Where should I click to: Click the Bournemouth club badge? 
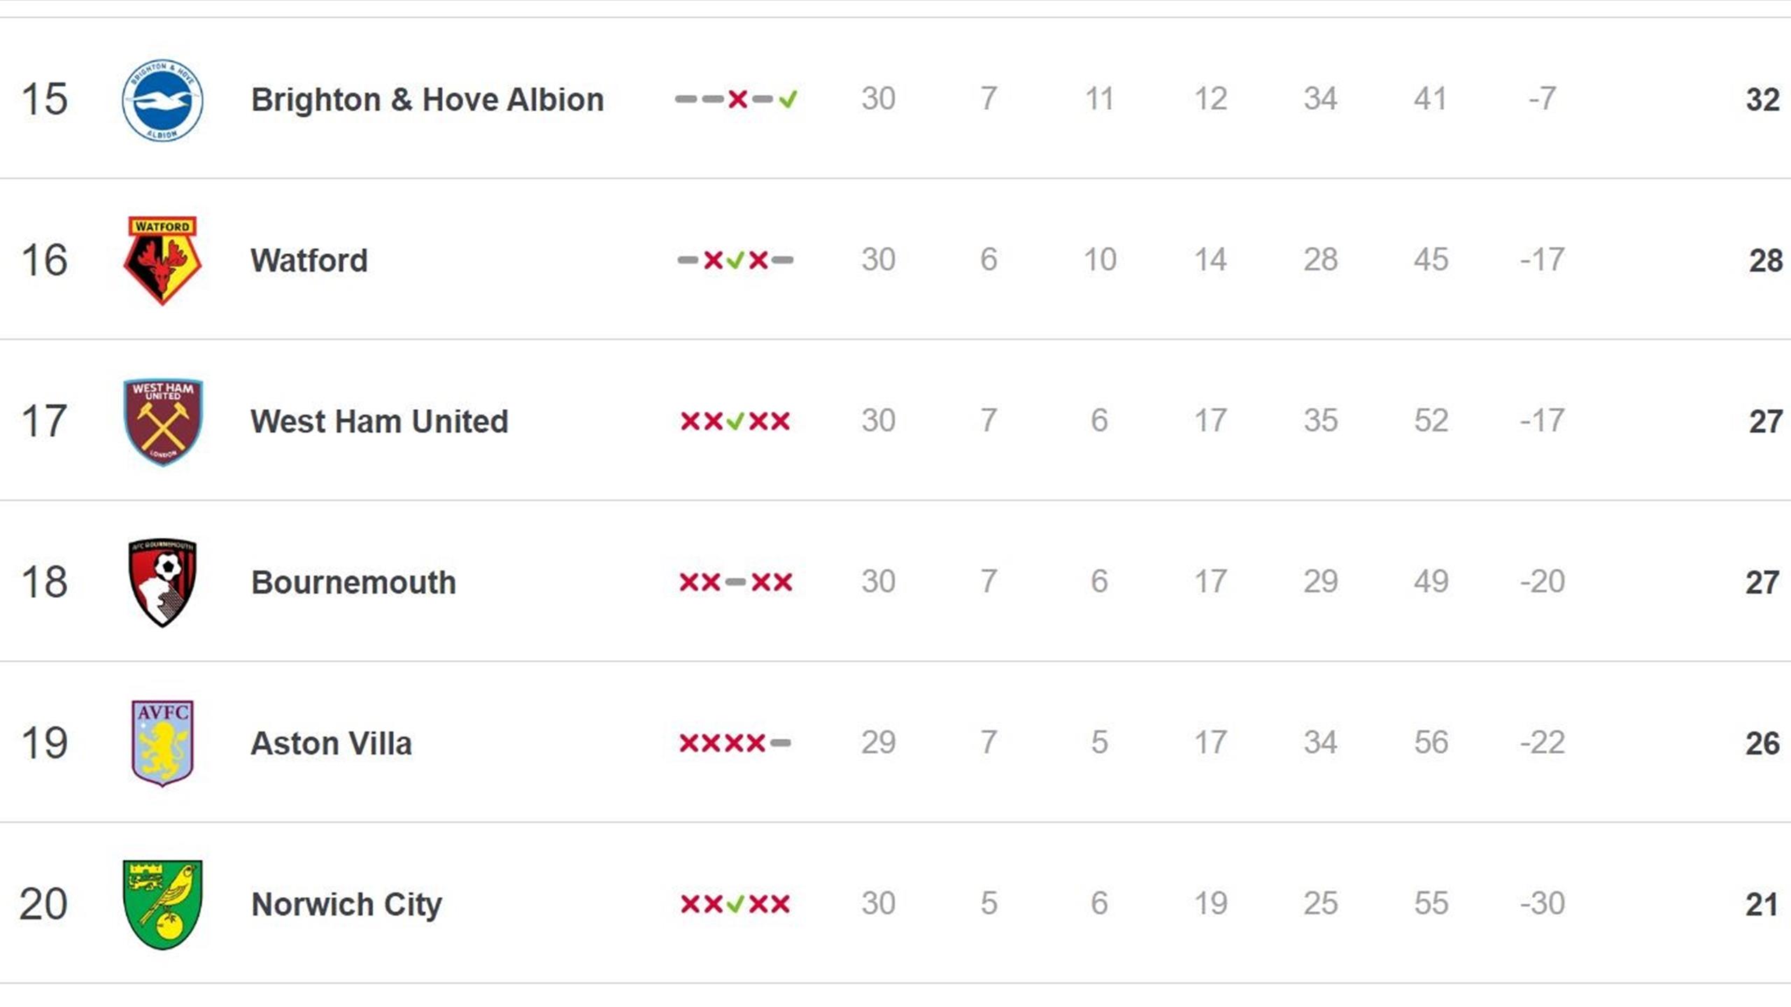tap(162, 582)
